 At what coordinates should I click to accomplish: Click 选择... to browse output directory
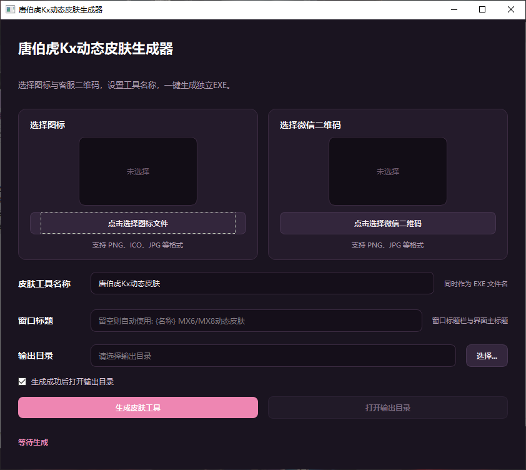[487, 356]
